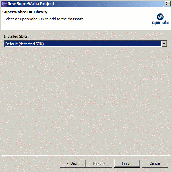
Task: Click the Eclipse icon in the title bar
Action: 4,4
